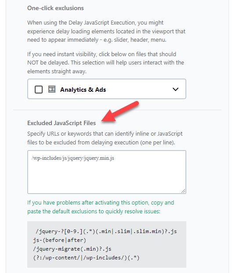Click the Excluded JavaScript Files heading
Screen dimensions: 236x273
pyautogui.click(x=62, y=123)
